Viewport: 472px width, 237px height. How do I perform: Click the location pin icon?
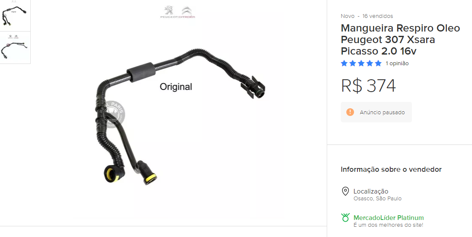click(345, 191)
